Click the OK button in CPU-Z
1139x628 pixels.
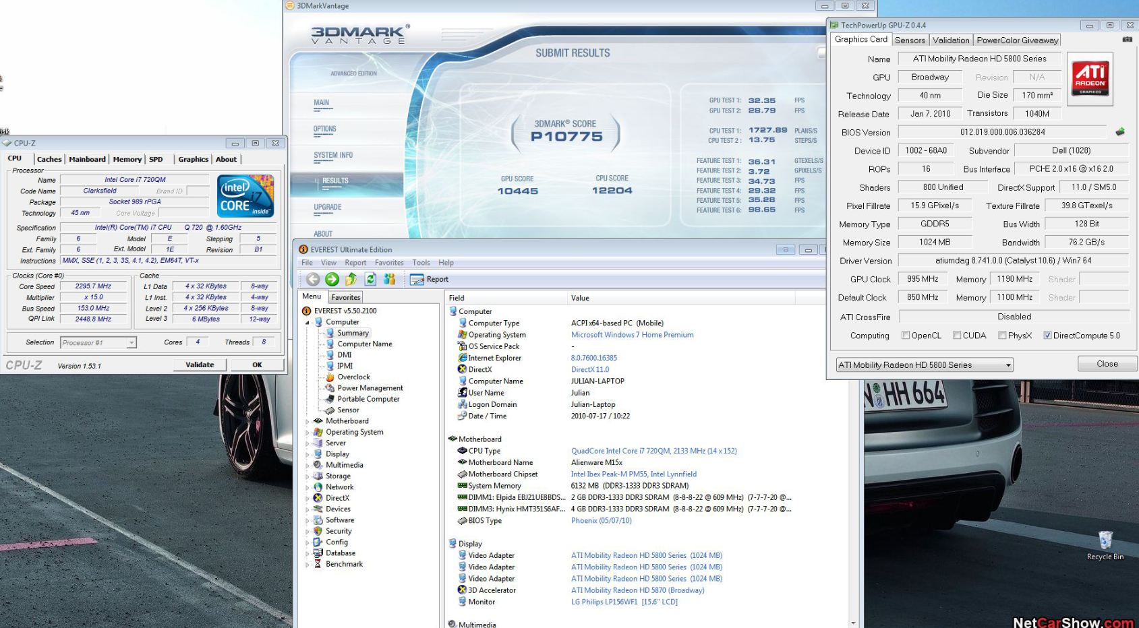click(257, 365)
